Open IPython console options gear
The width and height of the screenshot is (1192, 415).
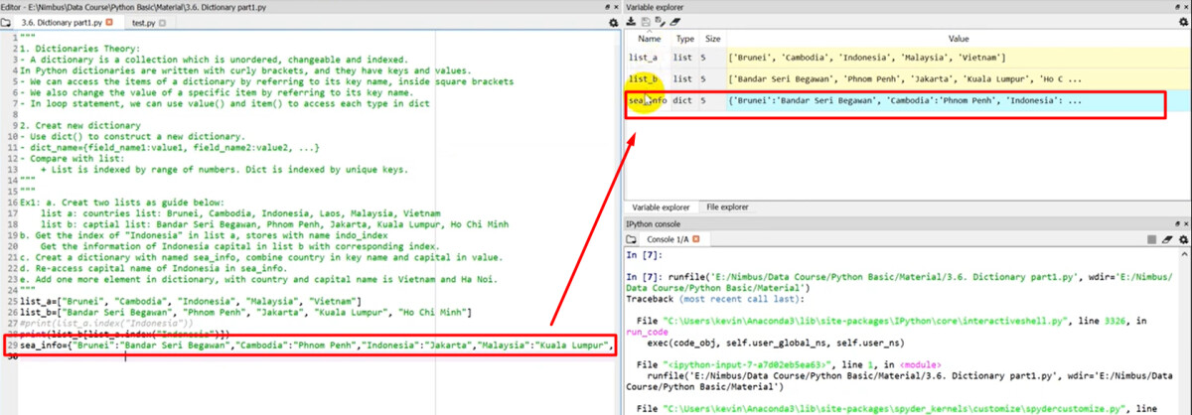[x=1182, y=239]
